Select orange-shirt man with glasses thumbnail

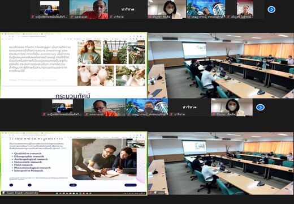click(x=105, y=107)
